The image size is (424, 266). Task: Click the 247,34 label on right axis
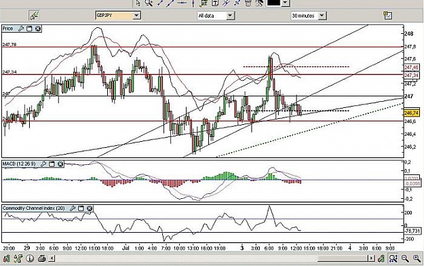tap(412, 75)
